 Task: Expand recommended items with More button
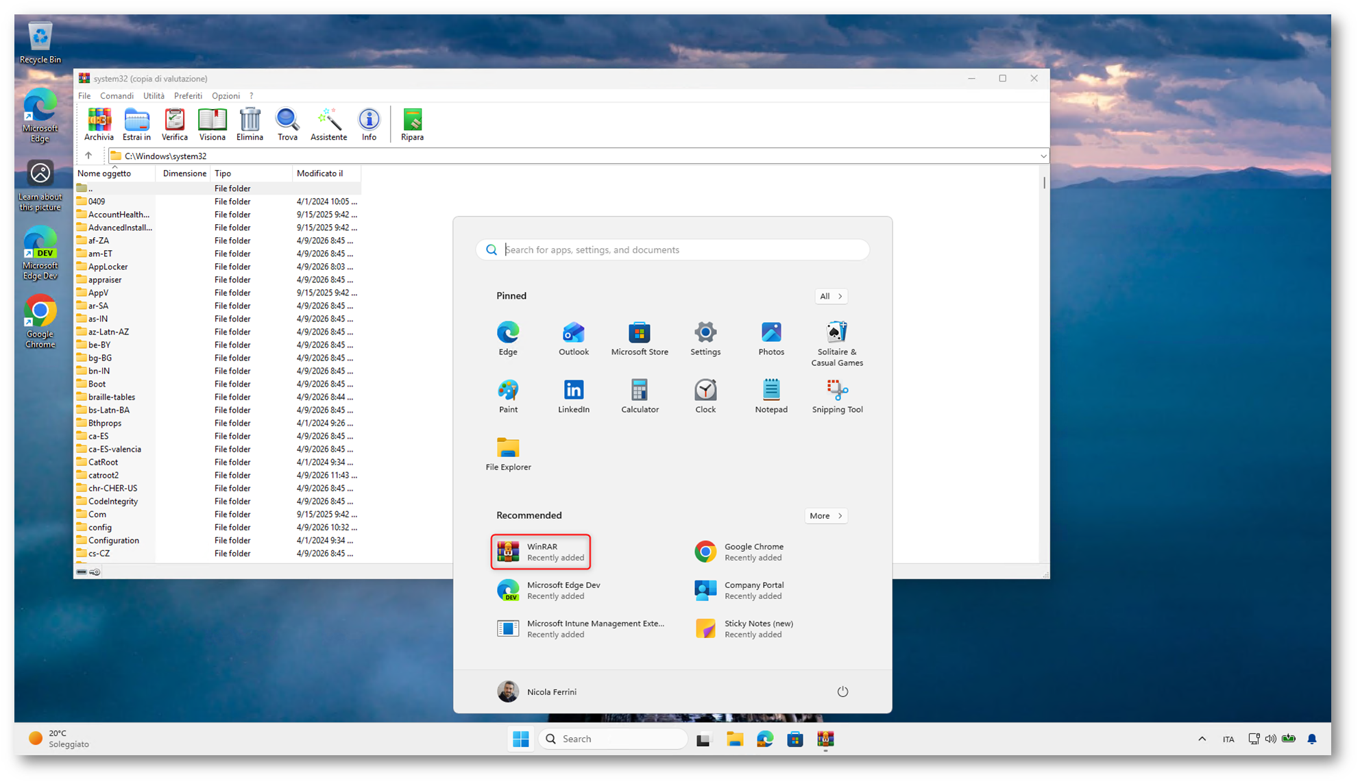coord(825,515)
